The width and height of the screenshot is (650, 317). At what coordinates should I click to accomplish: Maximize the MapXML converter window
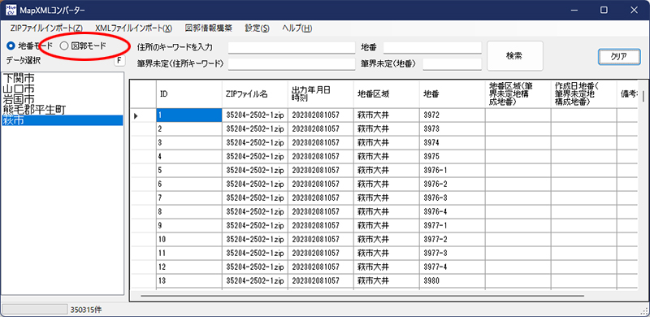click(x=604, y=10)
